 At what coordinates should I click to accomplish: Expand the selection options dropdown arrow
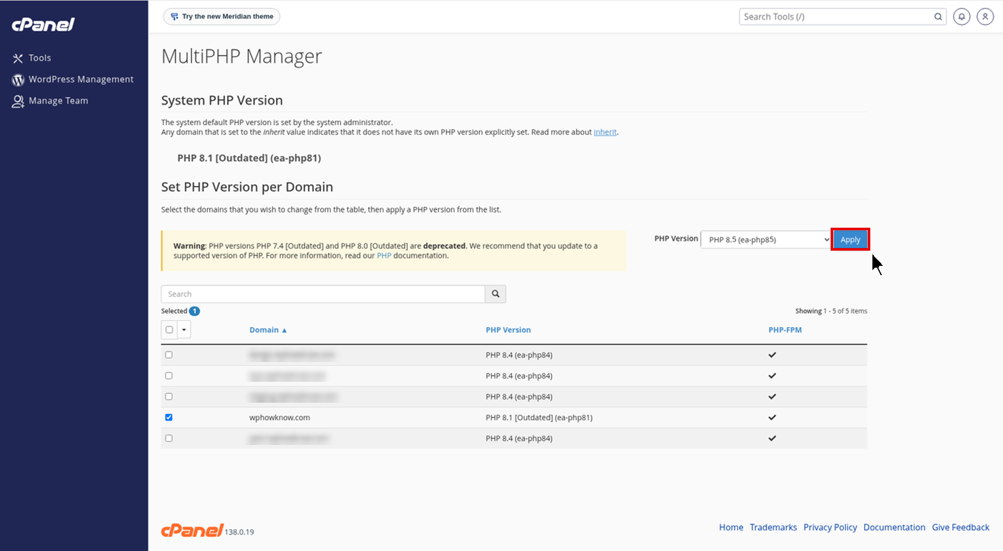[x=184, y=330]
